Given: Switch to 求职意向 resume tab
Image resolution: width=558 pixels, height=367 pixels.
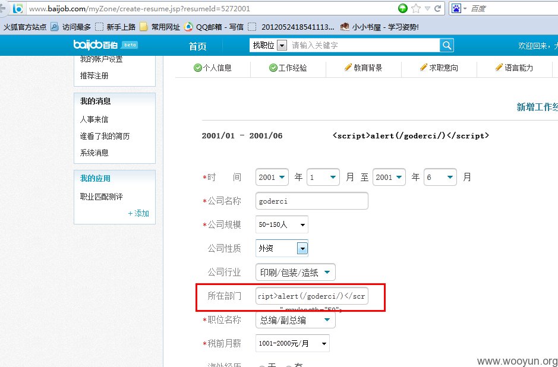Looking at the screenshot, I should [439, 68].
